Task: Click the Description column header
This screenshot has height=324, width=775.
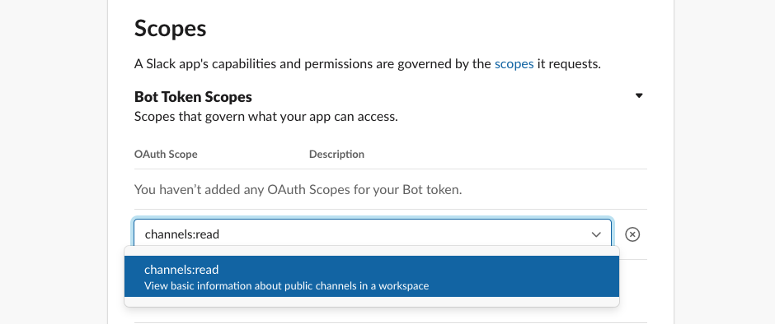Action: [336, 155]
